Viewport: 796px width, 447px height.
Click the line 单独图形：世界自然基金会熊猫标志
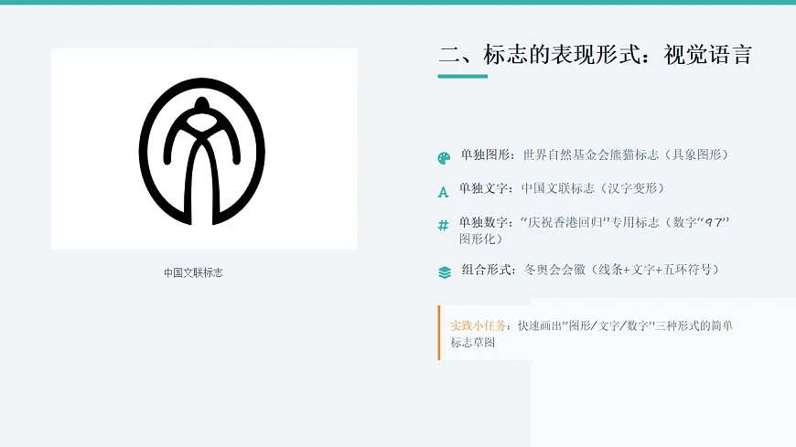click(595, 154)
